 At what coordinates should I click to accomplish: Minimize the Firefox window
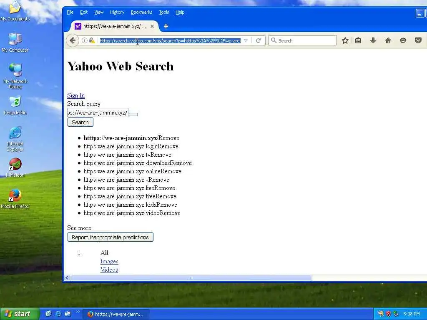click(x=419, y=13)
